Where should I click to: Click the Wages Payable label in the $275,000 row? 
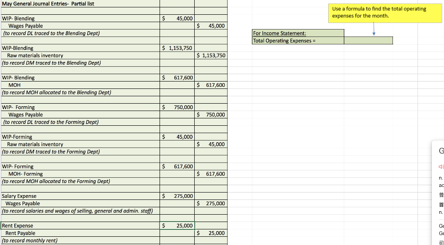23,203
